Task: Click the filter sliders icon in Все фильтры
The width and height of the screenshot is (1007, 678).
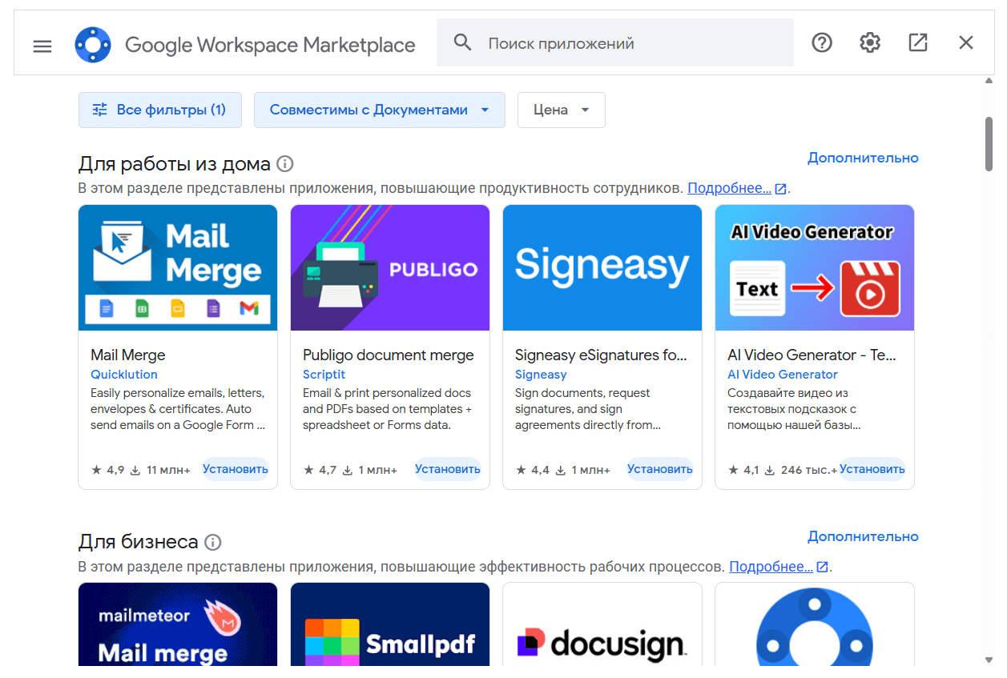Action: click(100, 110)
